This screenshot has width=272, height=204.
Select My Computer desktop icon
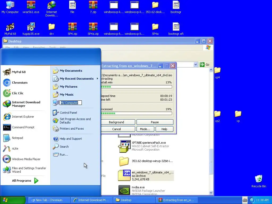click(10, 7)
